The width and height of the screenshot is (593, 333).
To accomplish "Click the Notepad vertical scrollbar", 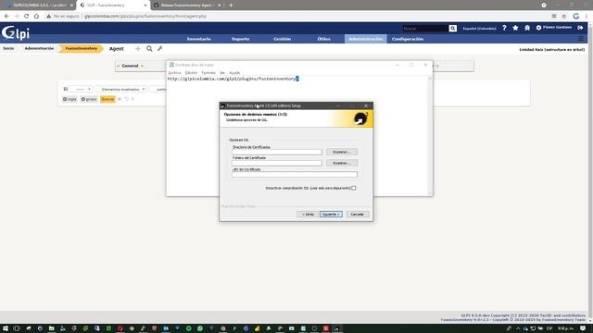I will coord(430,136).
